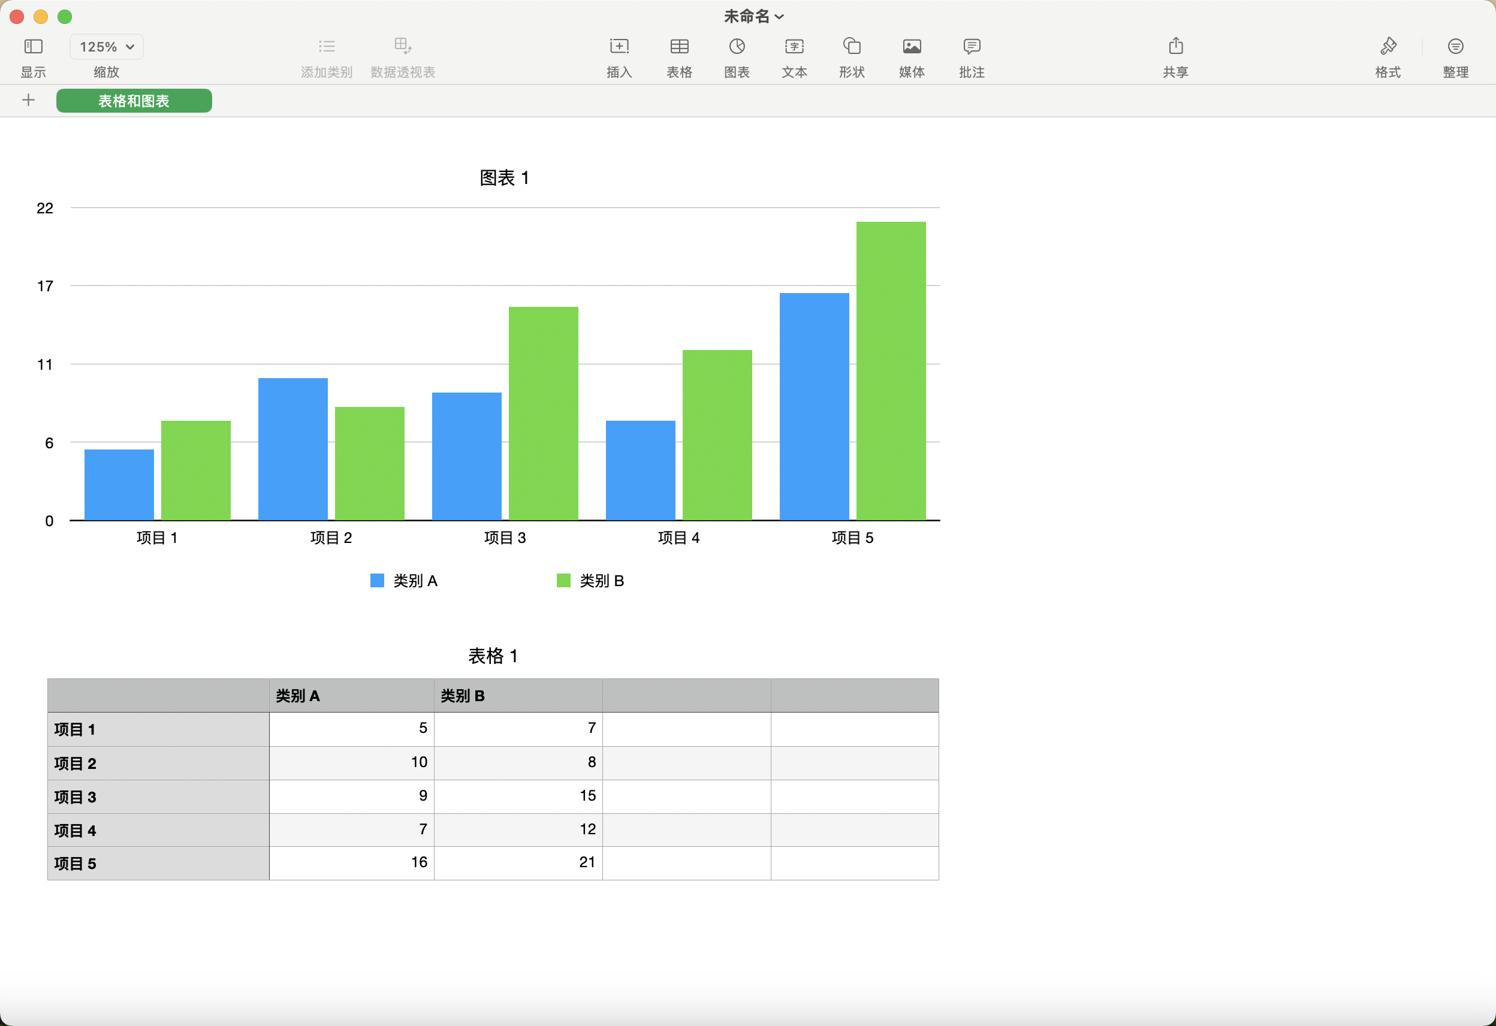Select the blue bar for 项目 2
Screen dimensions: 1496x1026
coord(293,449)
